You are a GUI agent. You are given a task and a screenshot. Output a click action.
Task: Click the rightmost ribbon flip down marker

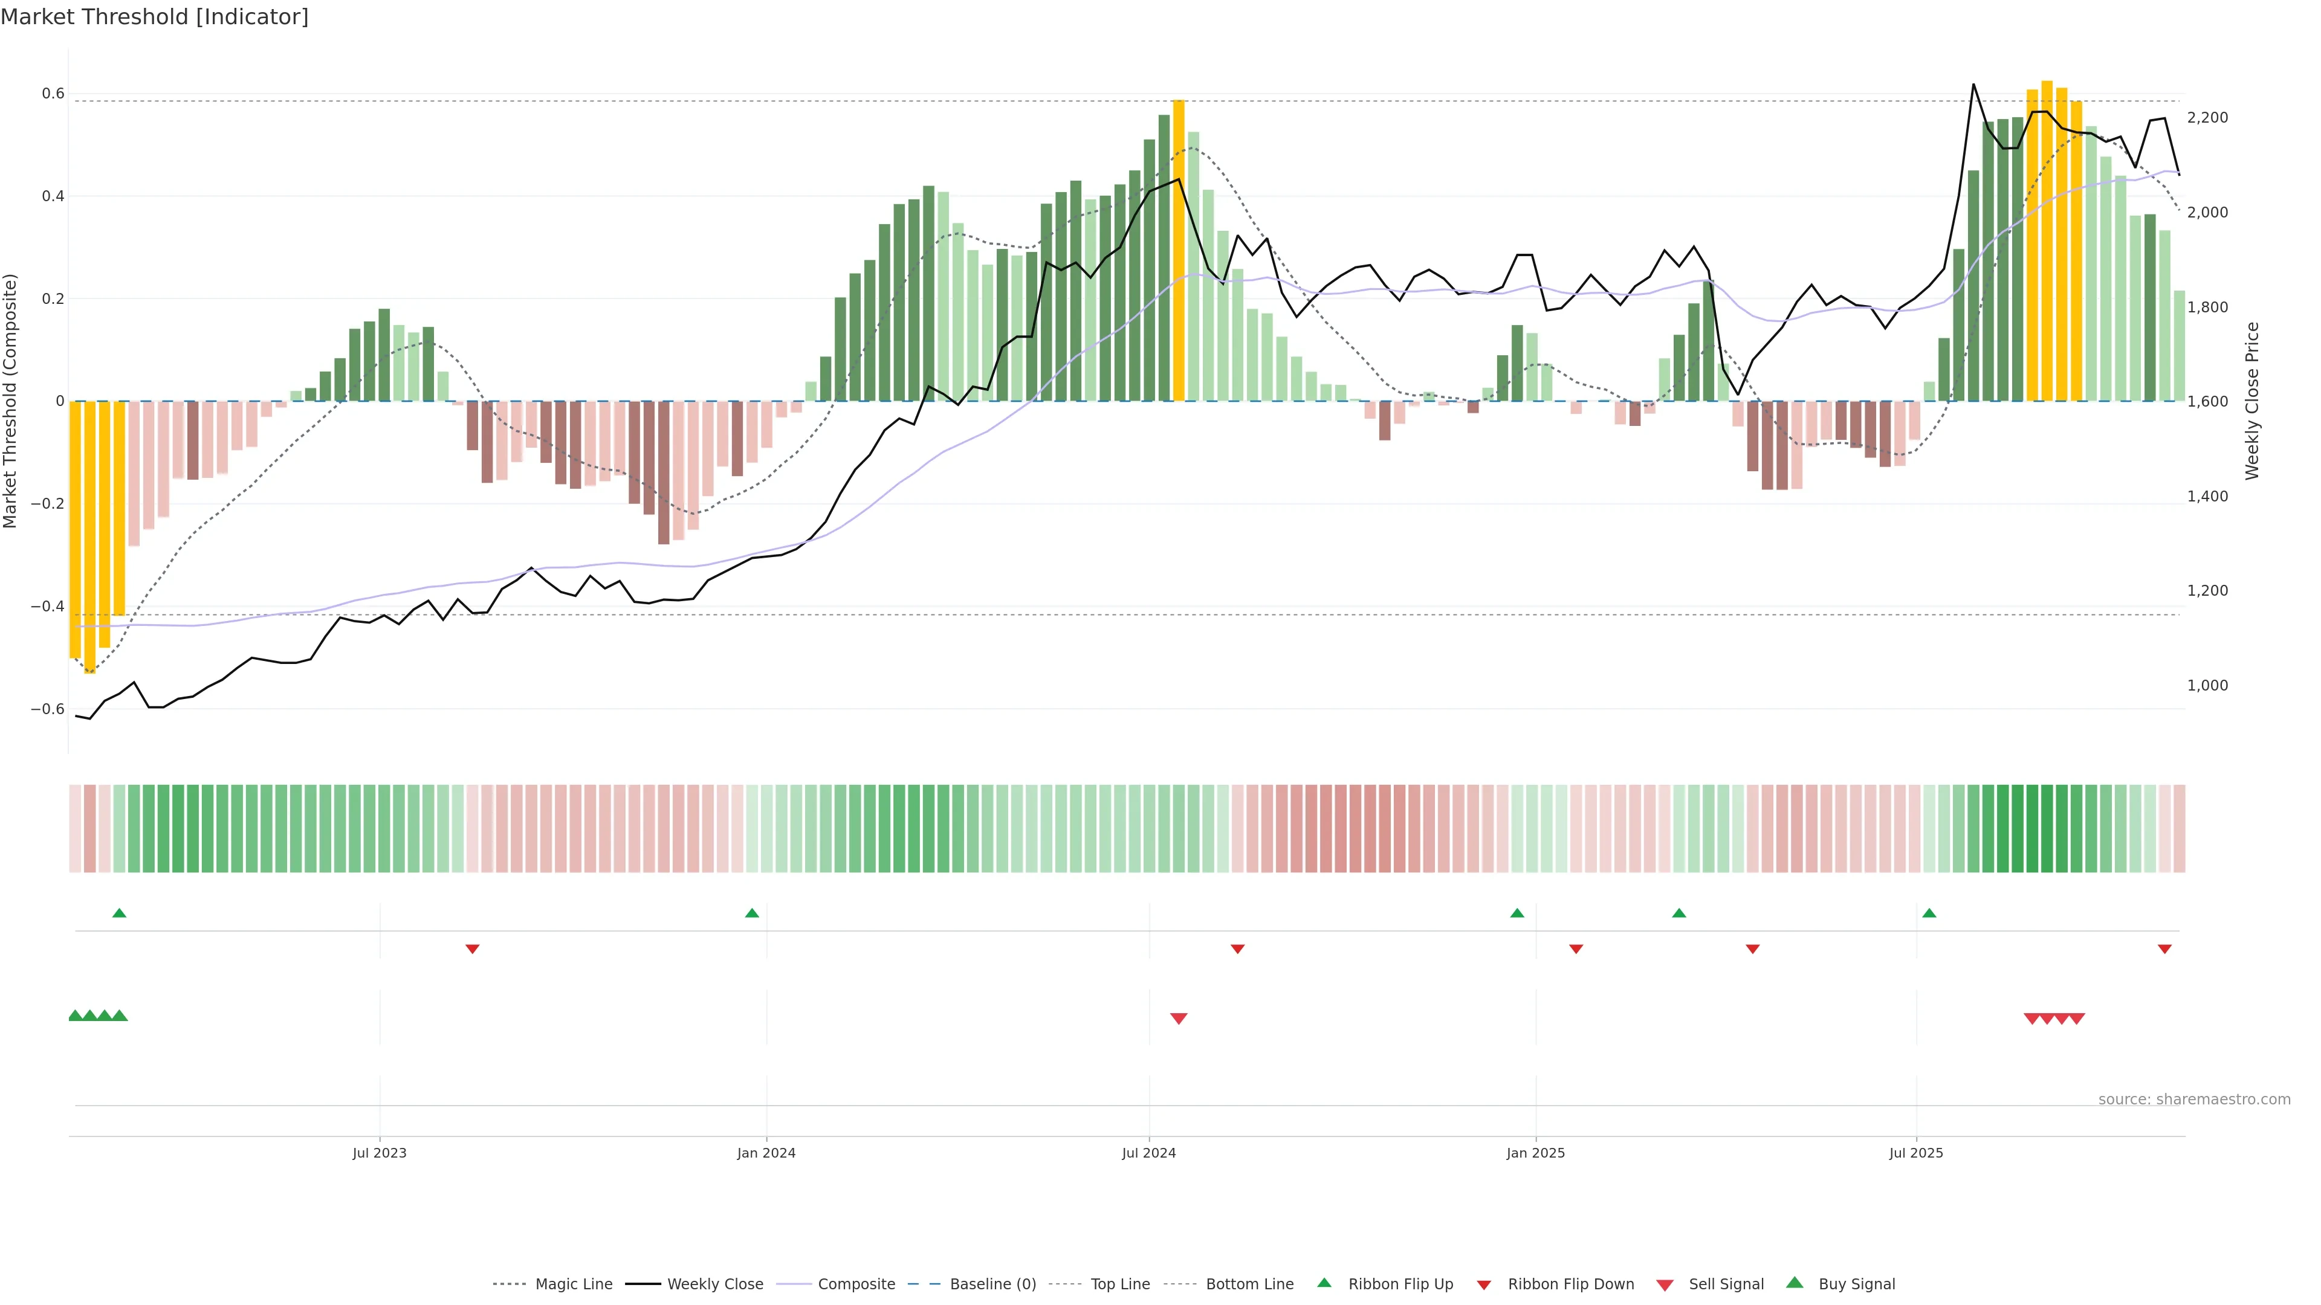pos(2164,949)
